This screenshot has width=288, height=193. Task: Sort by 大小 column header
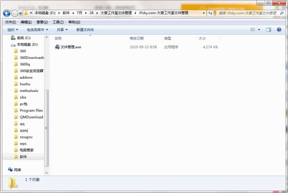pyautogui.click(x=202, y=38)
